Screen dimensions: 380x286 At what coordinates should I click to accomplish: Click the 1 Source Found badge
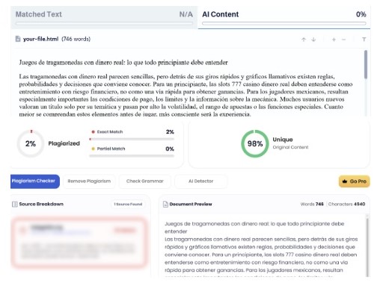[x=128, y=204]
